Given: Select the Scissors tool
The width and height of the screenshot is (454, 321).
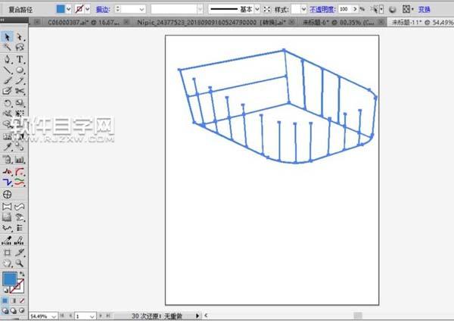Looking at the screenshot, I should click(x=20, y=92).
